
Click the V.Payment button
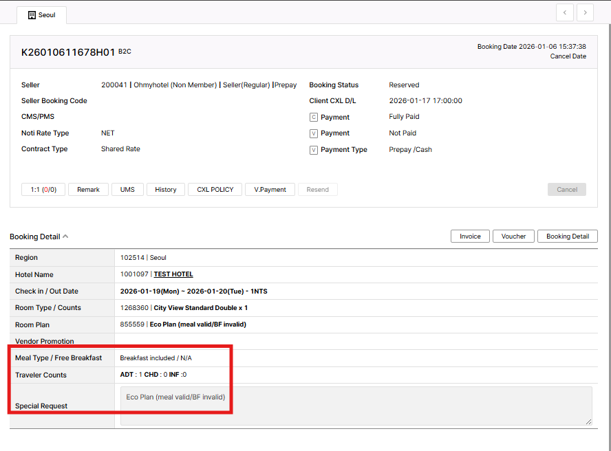coord(270,190)
